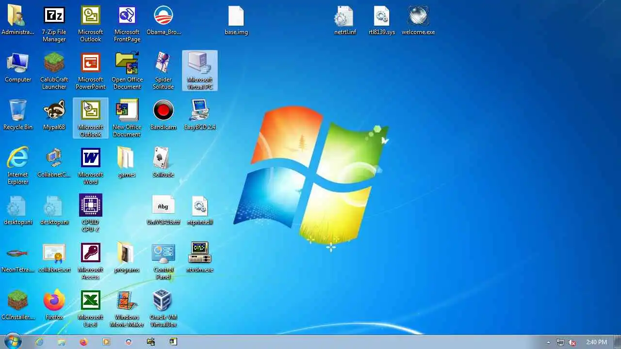The image size is (621, 349).
Task: Select the rtl8139.sys file
Action: coord(382,21)
